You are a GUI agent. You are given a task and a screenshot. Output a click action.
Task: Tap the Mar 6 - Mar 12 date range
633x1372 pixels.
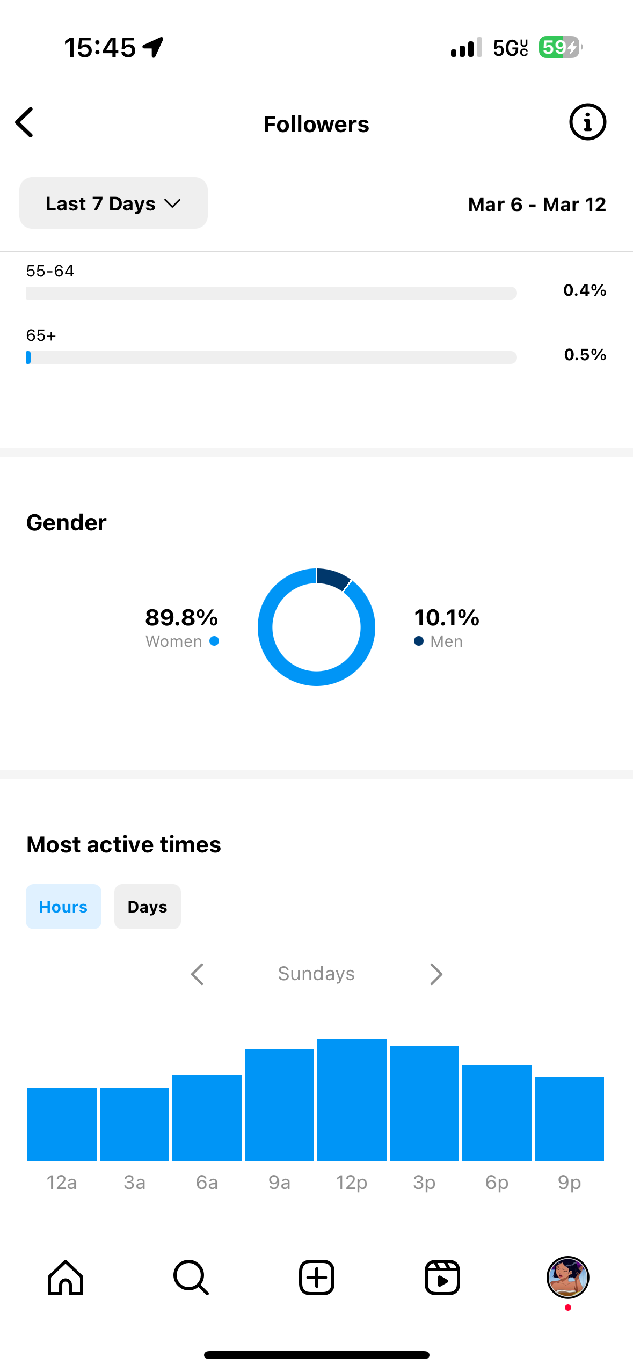click(537, 205)
